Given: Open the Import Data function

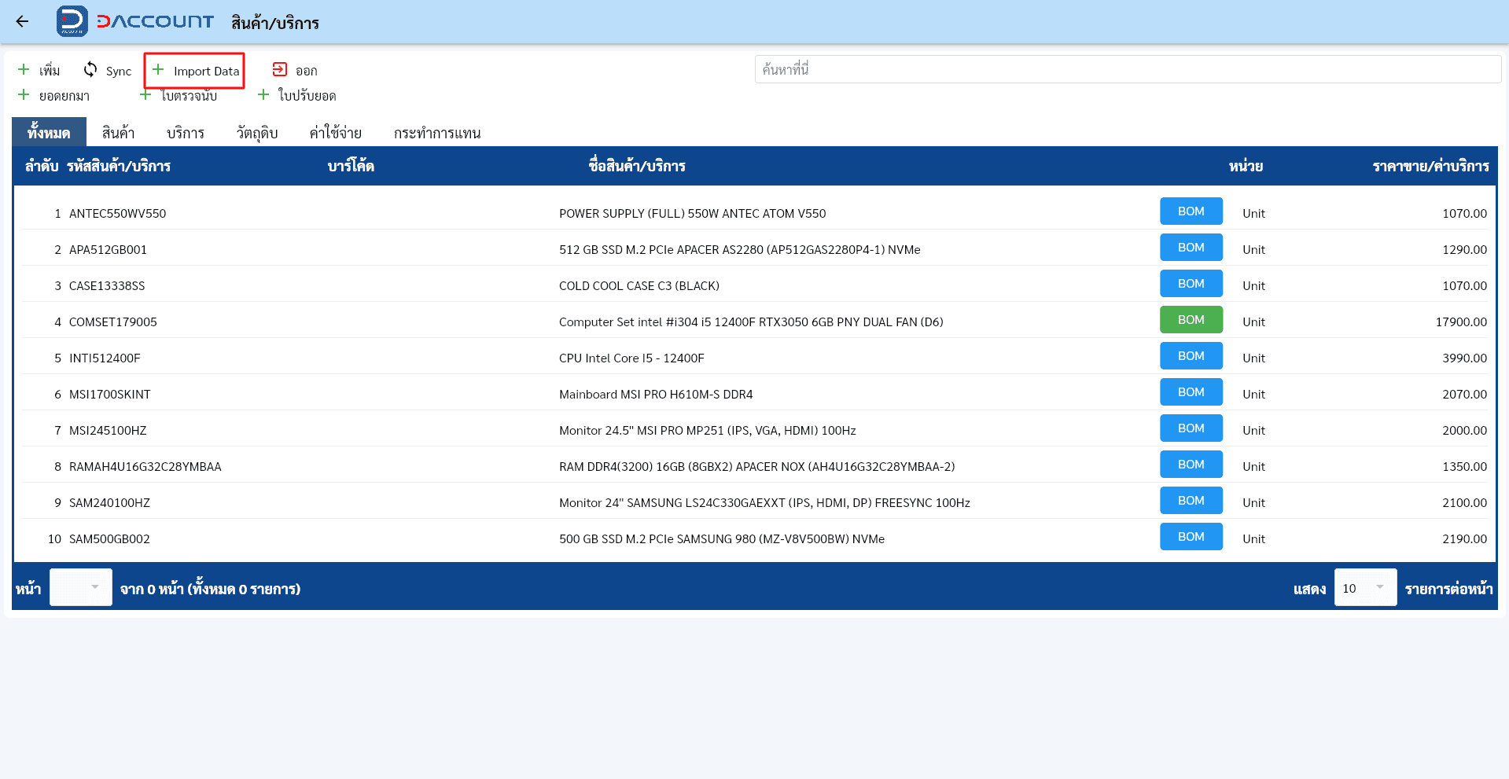Looking at the screenshot, I should click(x=194, y=71).
